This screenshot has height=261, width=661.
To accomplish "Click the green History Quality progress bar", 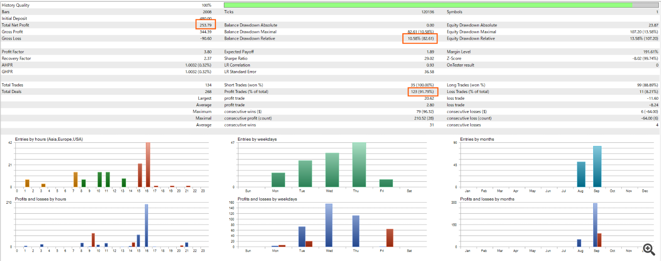I will pyautogui.click(x=427, y=5).
